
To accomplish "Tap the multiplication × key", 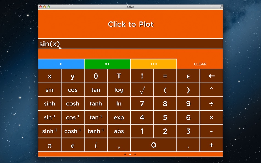I will click(211, 118).
